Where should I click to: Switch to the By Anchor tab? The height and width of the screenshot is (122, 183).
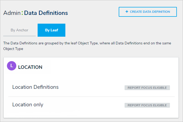point(19,30)
